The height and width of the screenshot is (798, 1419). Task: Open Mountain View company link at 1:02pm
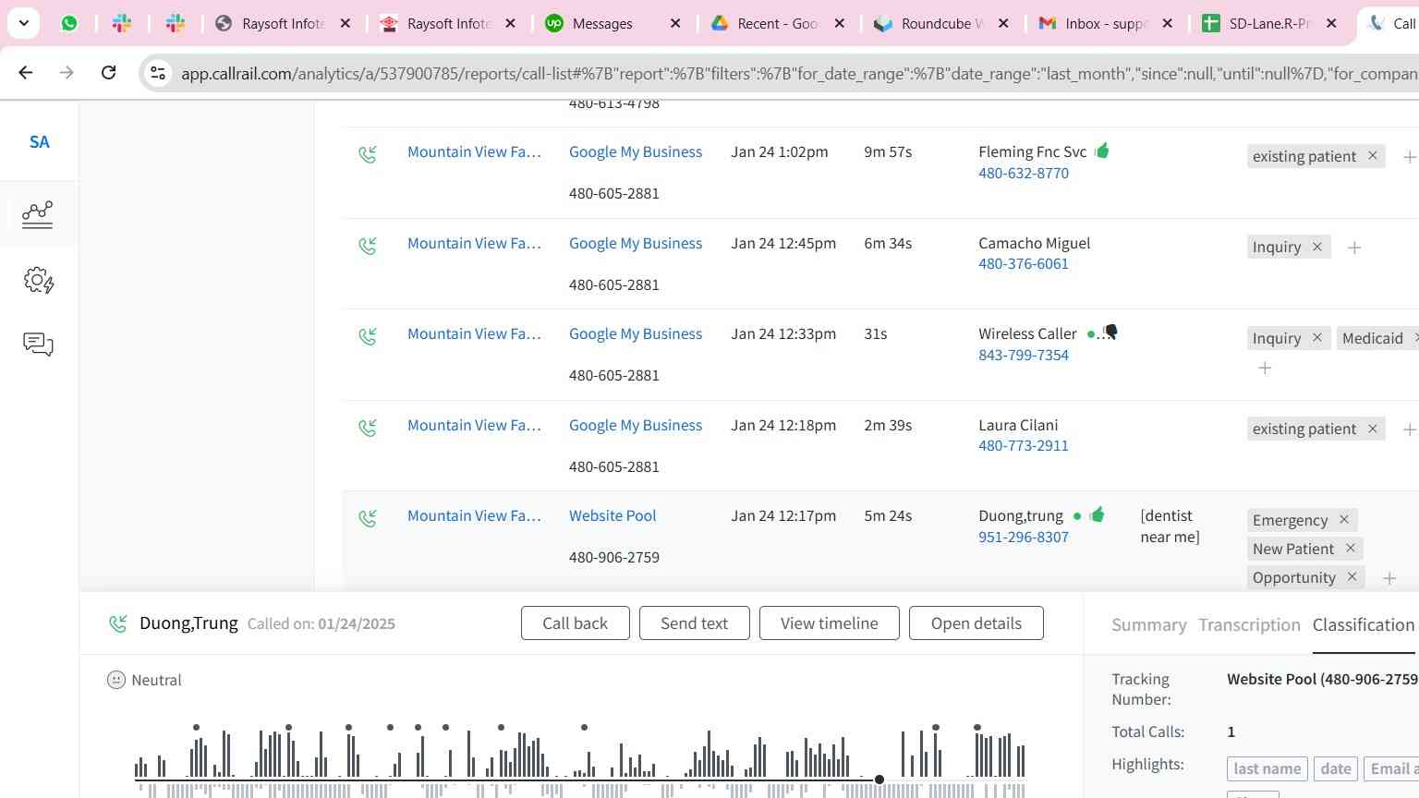(474, 151)
